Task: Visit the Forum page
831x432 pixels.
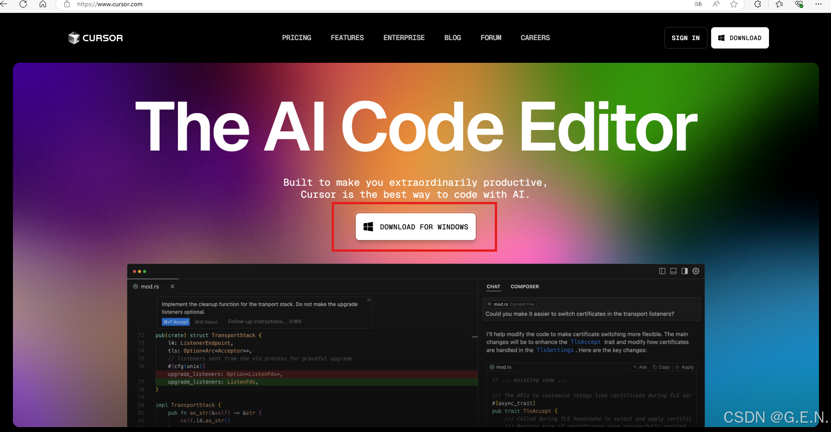Action: pyautogui.click(x=491, y=38)
